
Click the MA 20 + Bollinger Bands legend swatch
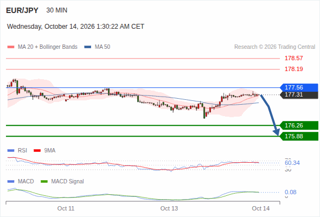click(x=11, y=47)
